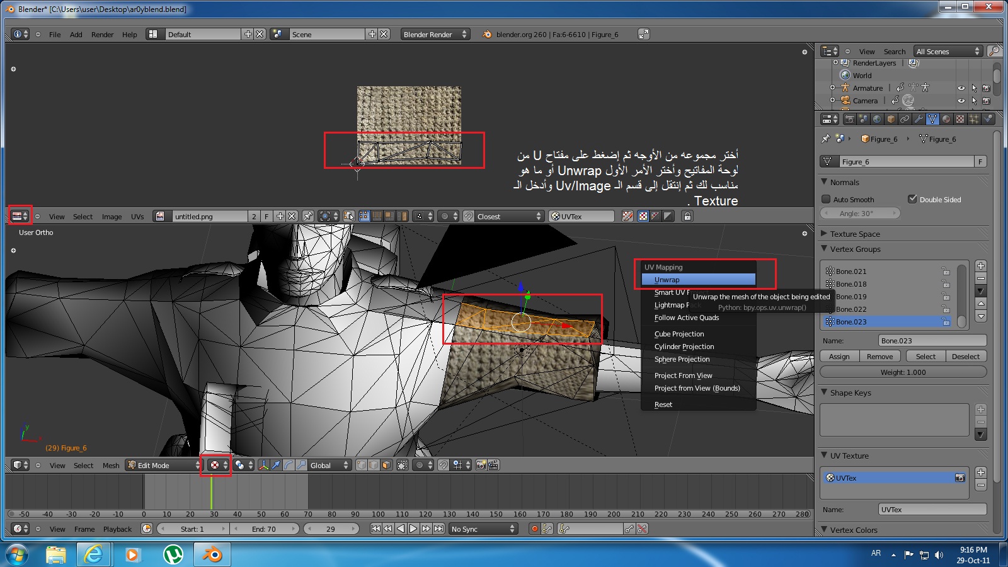Image resolution: width=1008 pixels, height=567 pixels.
Task: Click the outliner search magnifier icon
Action: click(x=994, y=51)
